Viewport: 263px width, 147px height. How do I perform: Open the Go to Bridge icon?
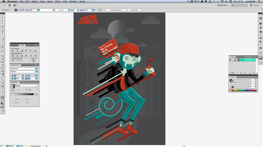pyautogui.click(x=10, y=5)
